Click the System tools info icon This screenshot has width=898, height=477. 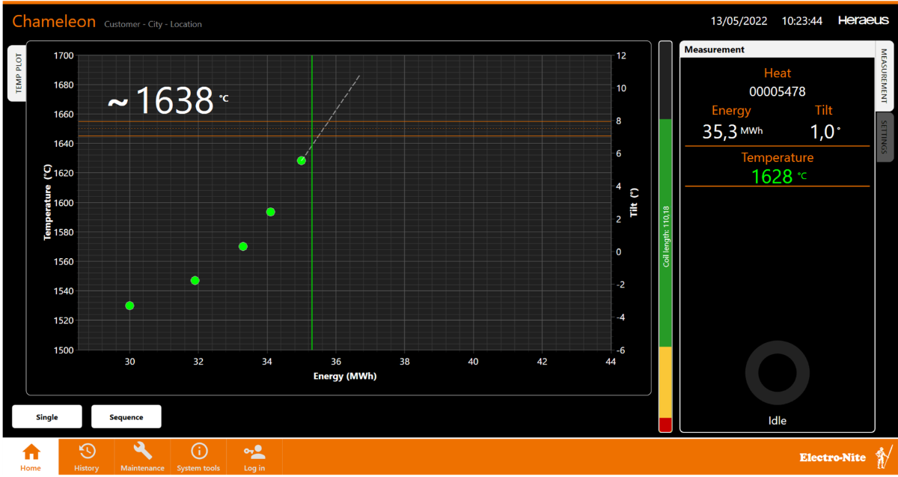[x=198, y=451]
